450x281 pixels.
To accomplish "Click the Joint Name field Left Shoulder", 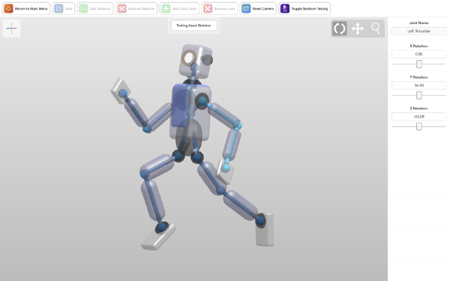I will click(418, 31).
